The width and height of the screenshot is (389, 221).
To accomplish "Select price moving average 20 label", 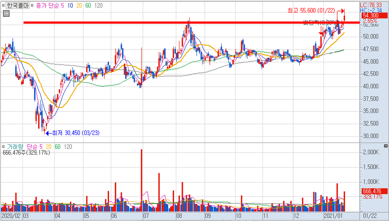I will [79, 5].
